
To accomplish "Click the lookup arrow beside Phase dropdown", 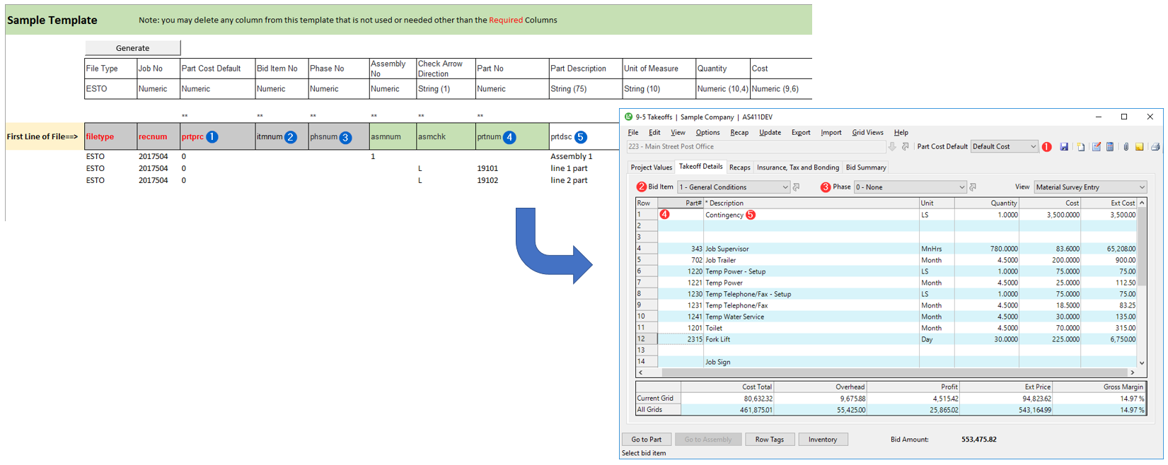I will click(973, 187).
